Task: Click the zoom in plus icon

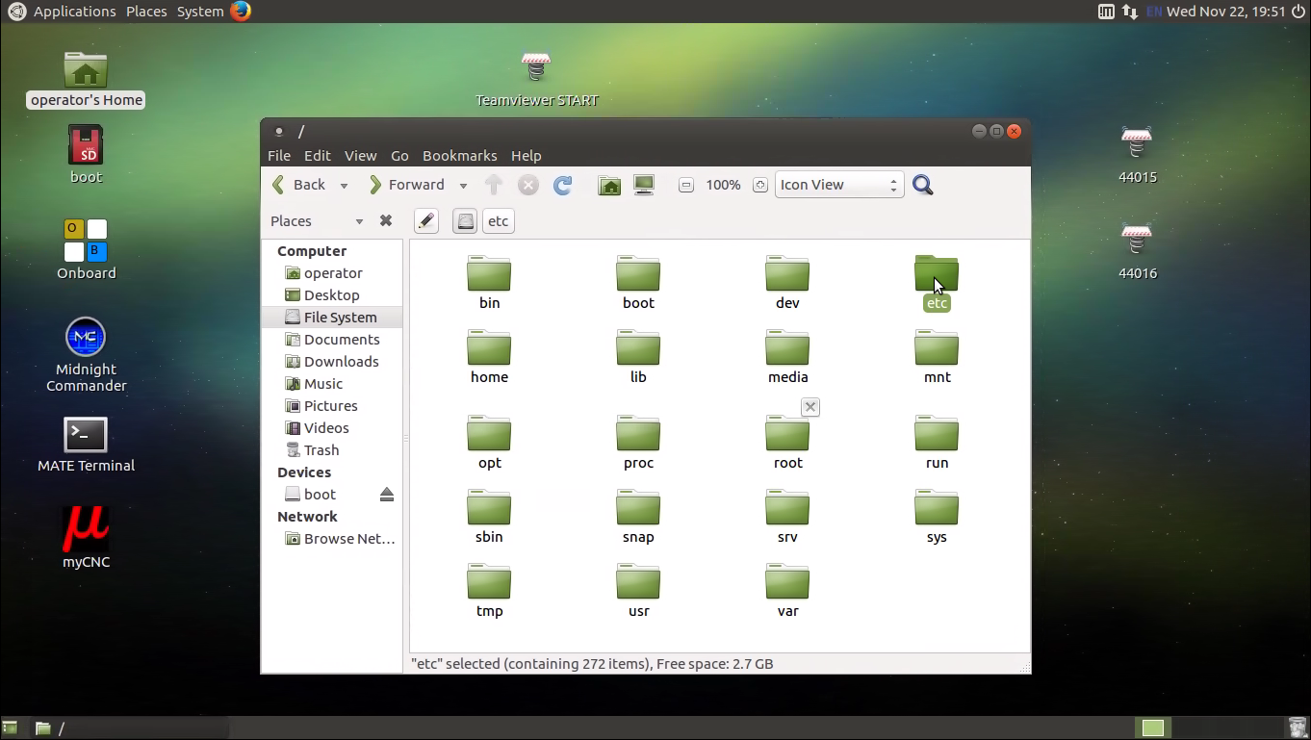Action: click(x=759, y=185)
